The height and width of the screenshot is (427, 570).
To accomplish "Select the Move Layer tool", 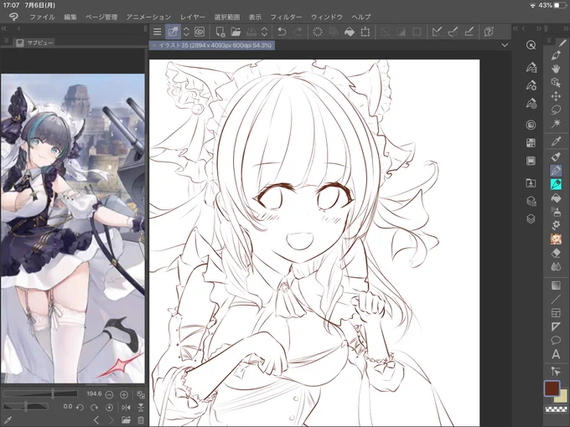I will tap(556, 96).
